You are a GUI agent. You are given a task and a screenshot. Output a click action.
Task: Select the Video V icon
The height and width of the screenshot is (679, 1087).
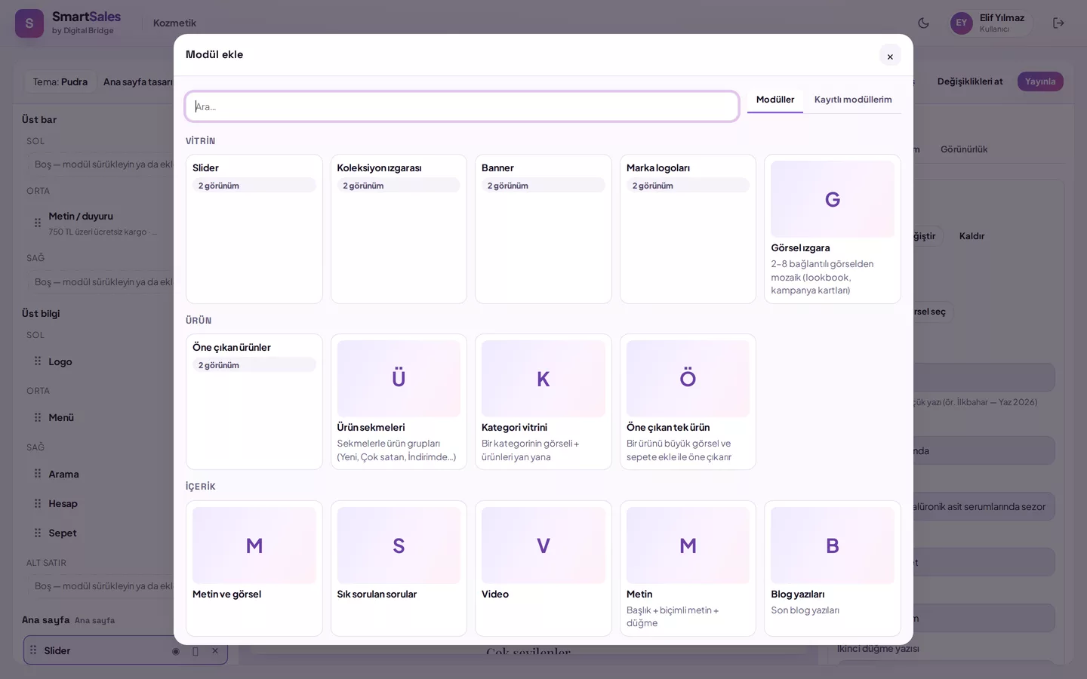pyautogui.click(x=543, y=545)
